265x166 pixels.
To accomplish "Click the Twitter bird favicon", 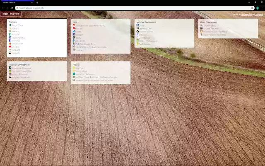I will (x=74, y=32).
